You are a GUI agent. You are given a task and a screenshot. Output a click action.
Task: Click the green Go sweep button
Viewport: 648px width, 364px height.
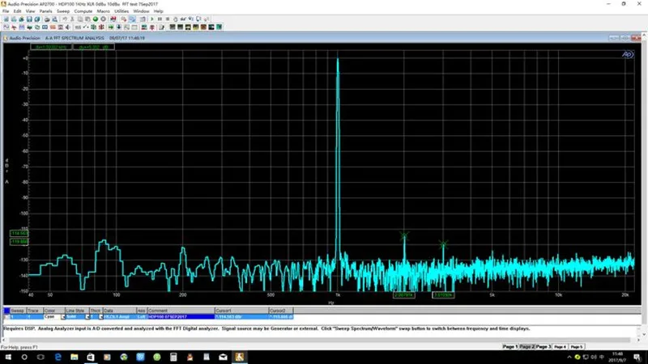tap(96, 19)
